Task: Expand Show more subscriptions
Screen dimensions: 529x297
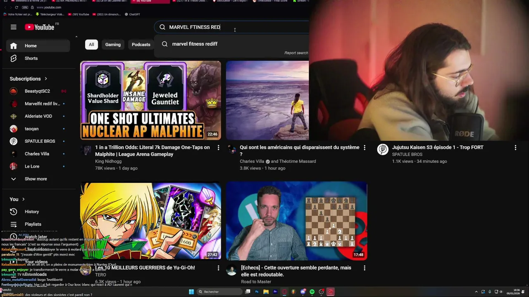Action: [38, 179]
